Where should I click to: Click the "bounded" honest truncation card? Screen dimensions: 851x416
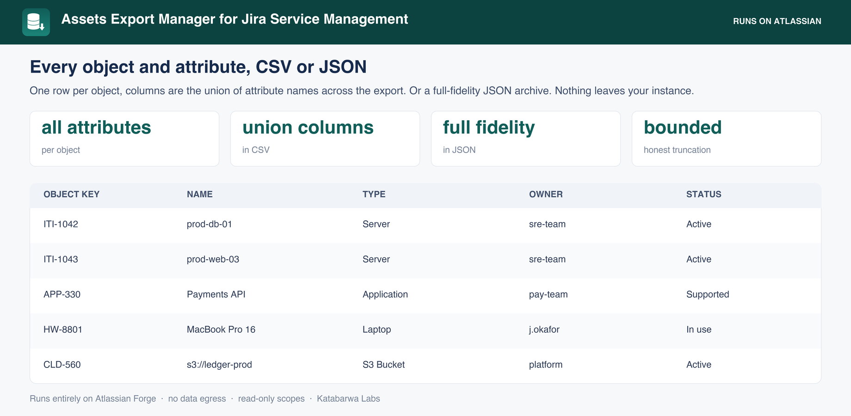[727, 139]
